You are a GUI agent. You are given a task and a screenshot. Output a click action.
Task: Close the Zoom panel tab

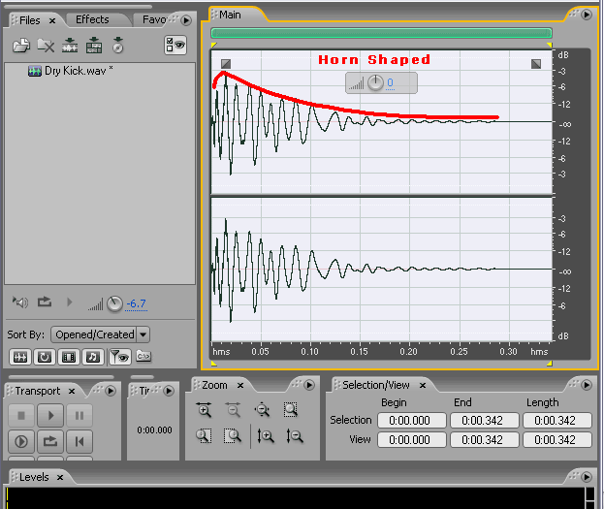(x=240, y=386)
